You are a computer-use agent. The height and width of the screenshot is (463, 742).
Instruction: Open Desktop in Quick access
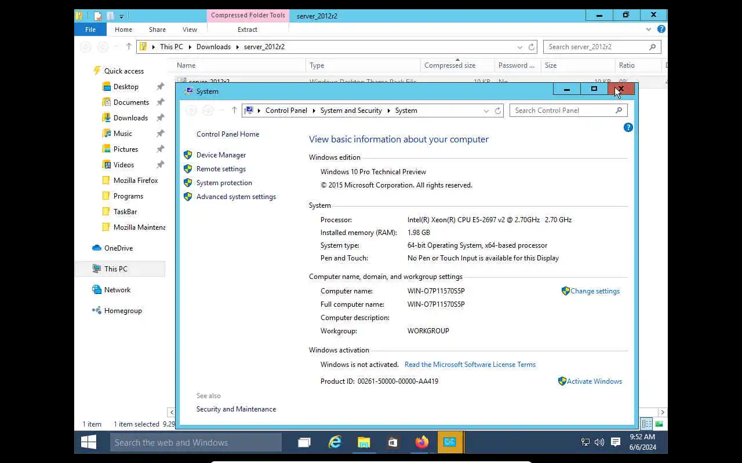[x=126, y=87]
